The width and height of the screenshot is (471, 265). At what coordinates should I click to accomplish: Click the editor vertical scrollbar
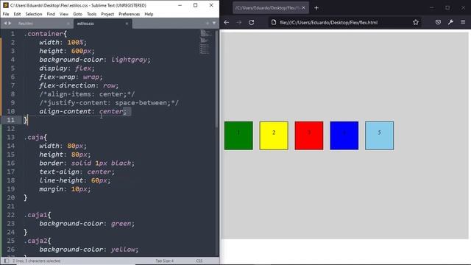(216, 79)
